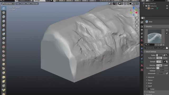
Task: Toggle unified Radius setting icon
Action: tap(167, 55)
